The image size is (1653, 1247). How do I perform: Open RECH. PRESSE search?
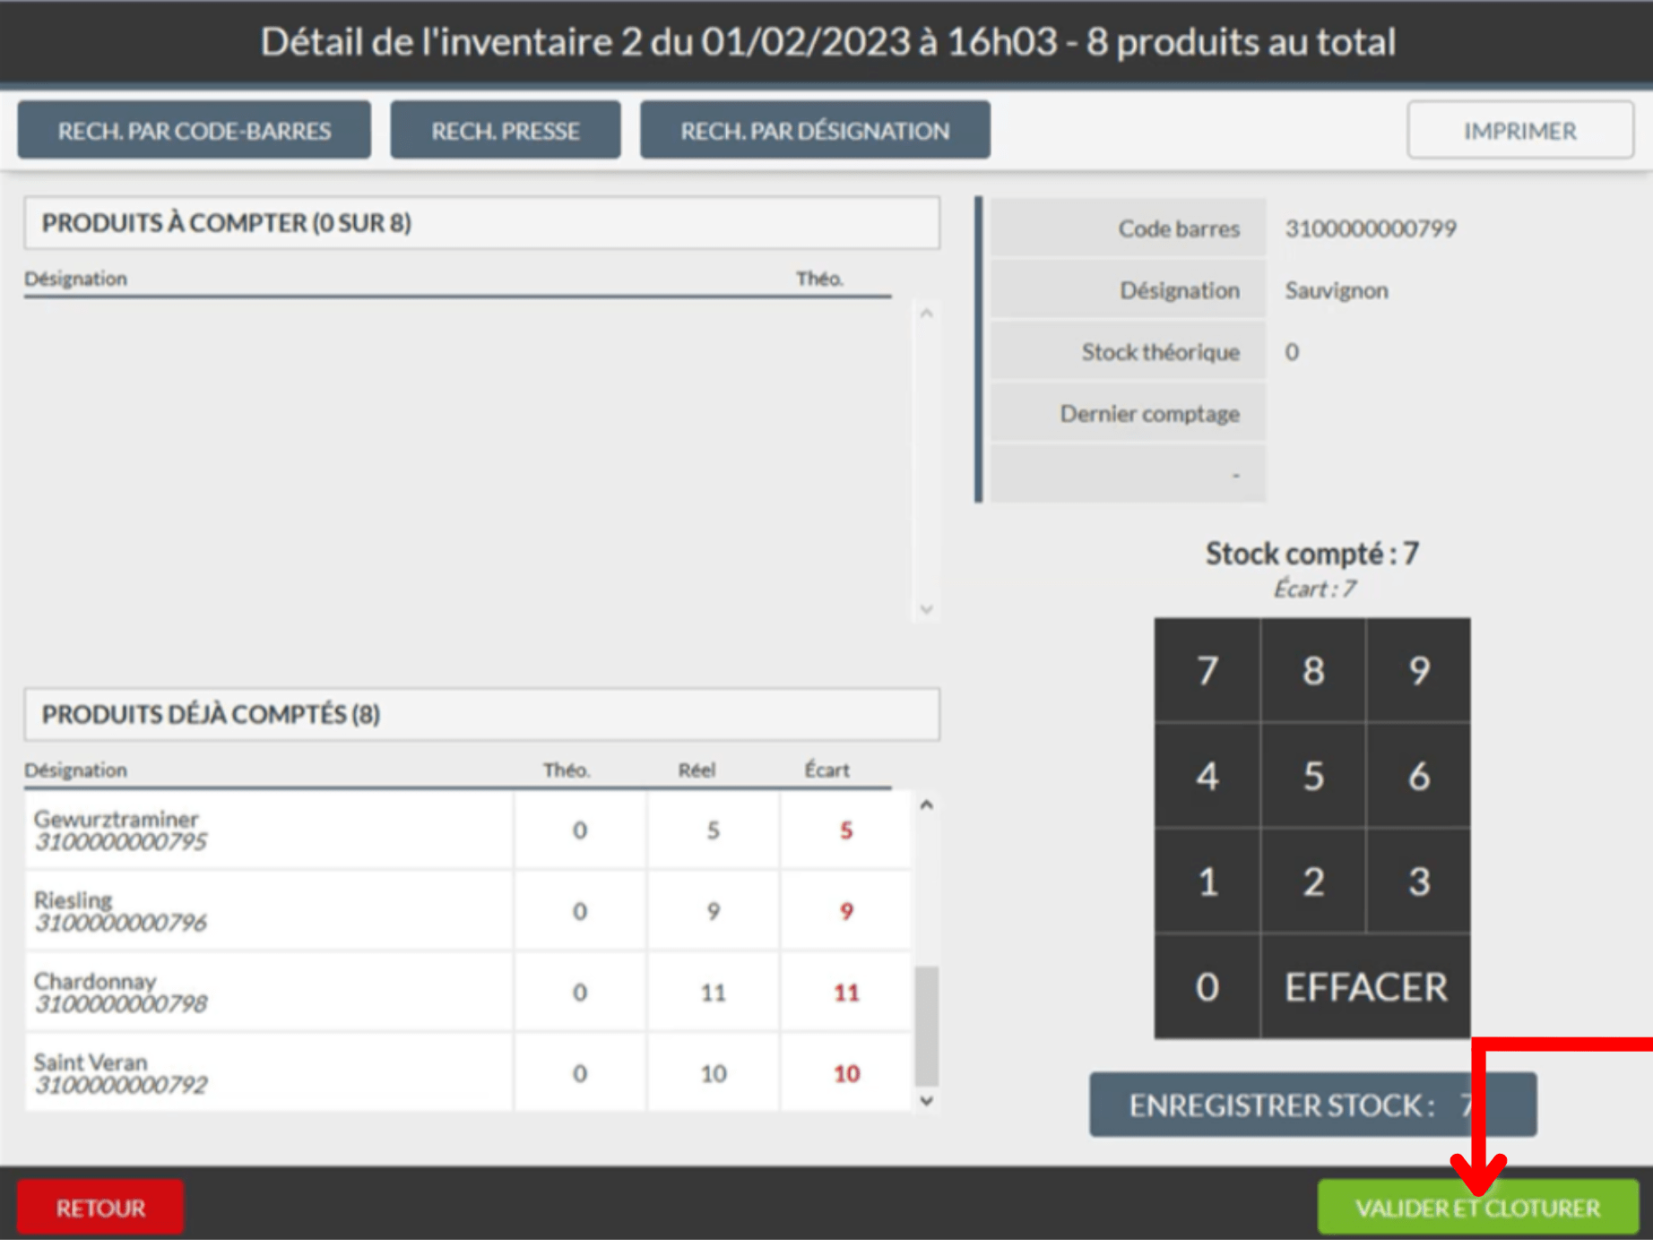point(506,130)
